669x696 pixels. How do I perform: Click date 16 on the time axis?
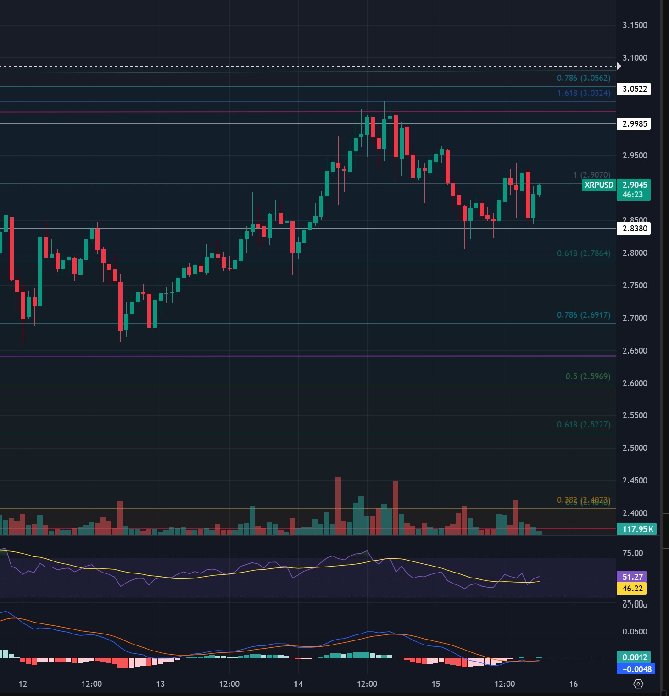[x=574, y=684]
